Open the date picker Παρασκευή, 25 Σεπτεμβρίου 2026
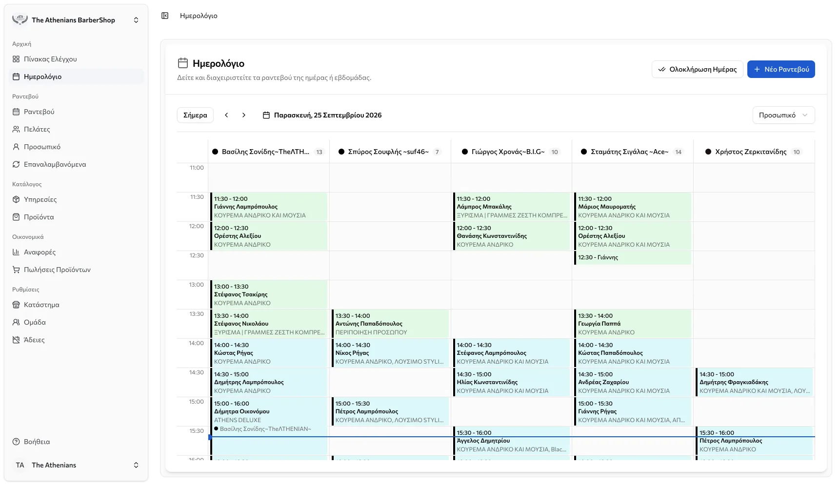This screenshot has height=485, width=840. (x=322, y=115)
